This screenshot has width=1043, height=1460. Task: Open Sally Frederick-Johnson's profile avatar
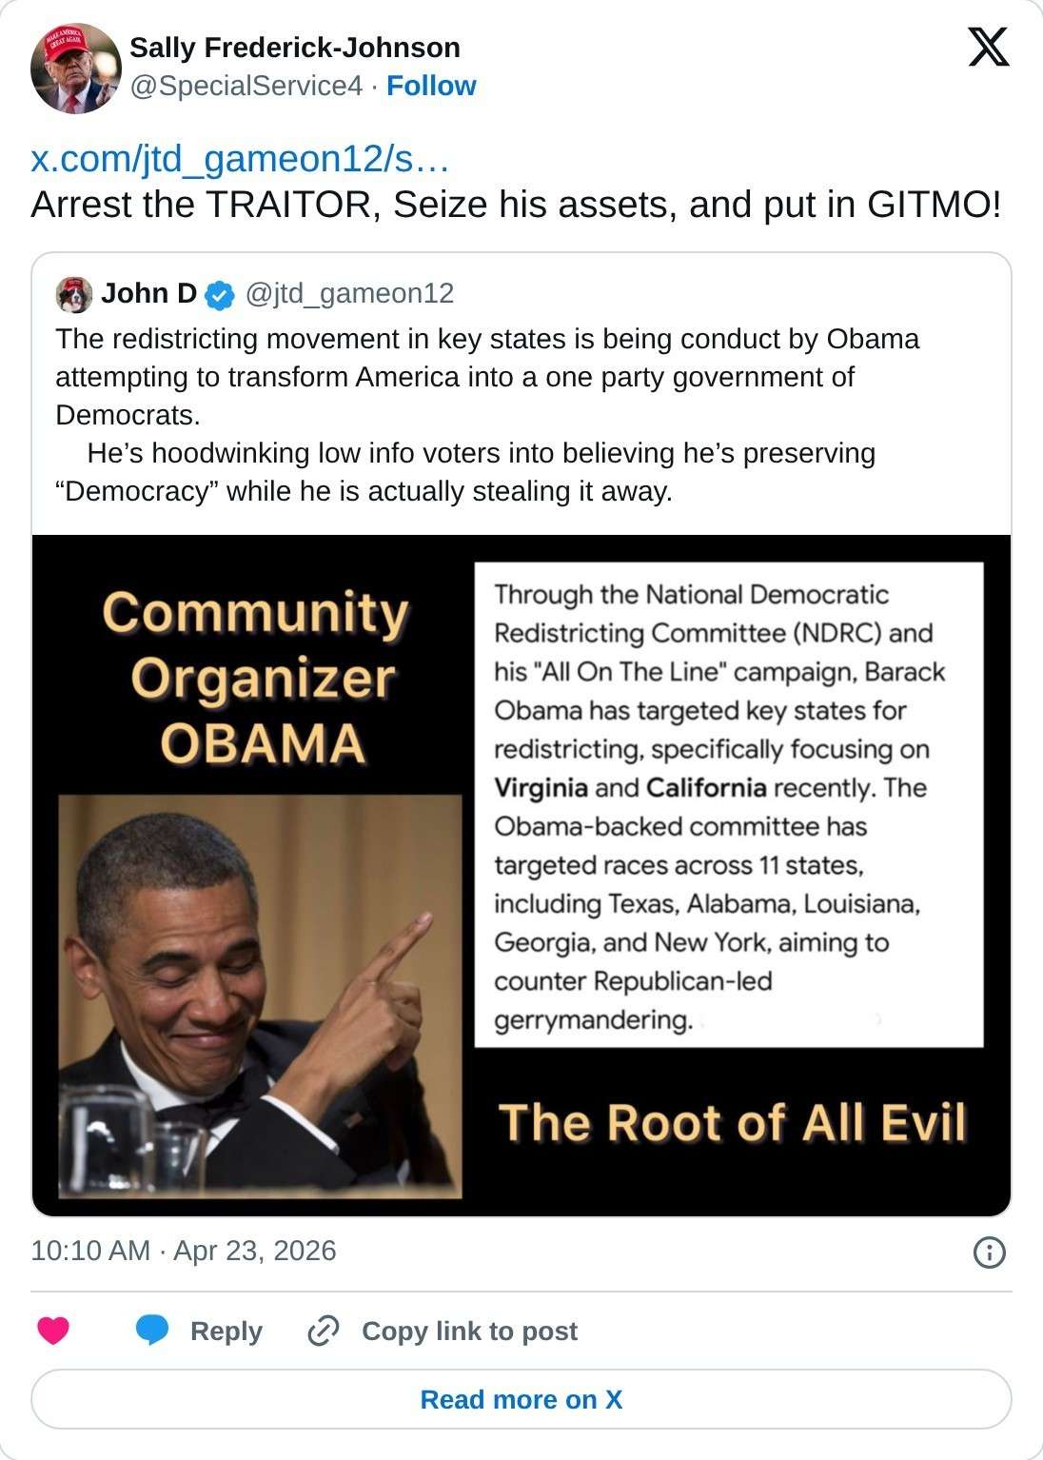point(75,68)
